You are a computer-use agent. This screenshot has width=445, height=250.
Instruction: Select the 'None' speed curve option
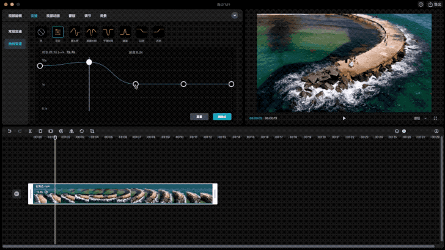click(41, 32)
